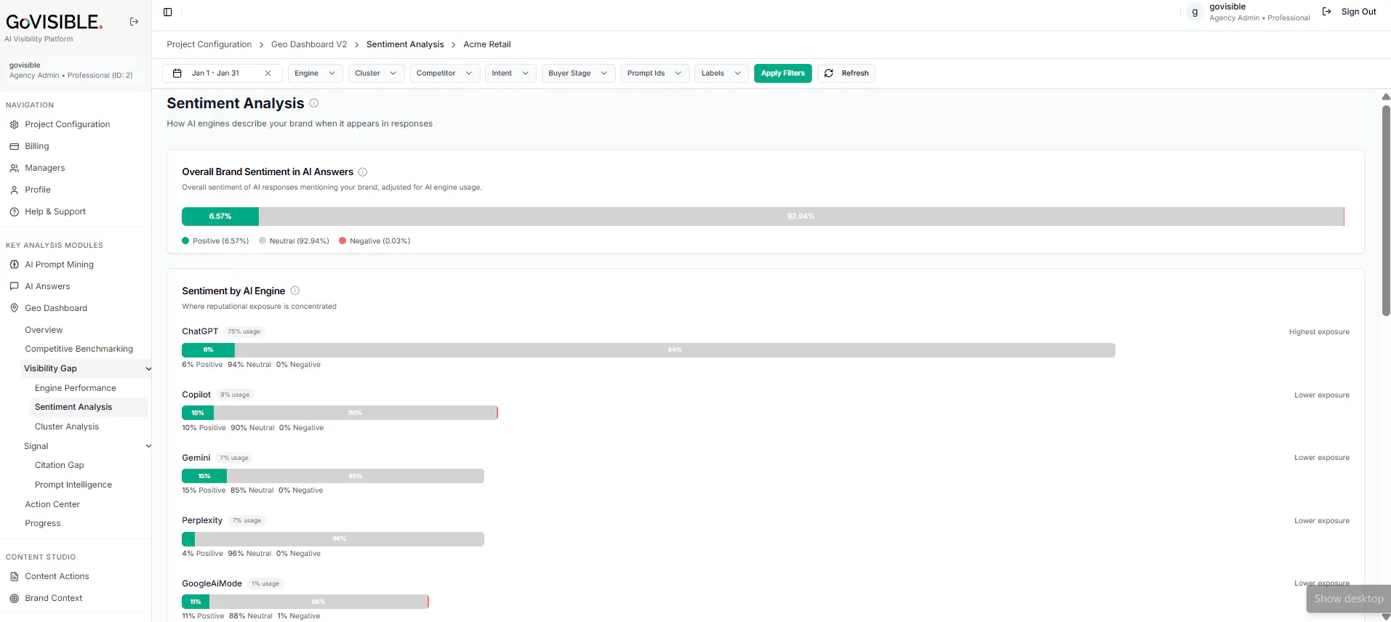
Task: Click Highest exposure label for ChatGPT
Action: pyautogui.click(x=1319, y=332)
